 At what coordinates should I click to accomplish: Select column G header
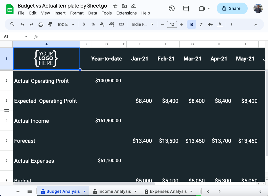click(193, 44)
